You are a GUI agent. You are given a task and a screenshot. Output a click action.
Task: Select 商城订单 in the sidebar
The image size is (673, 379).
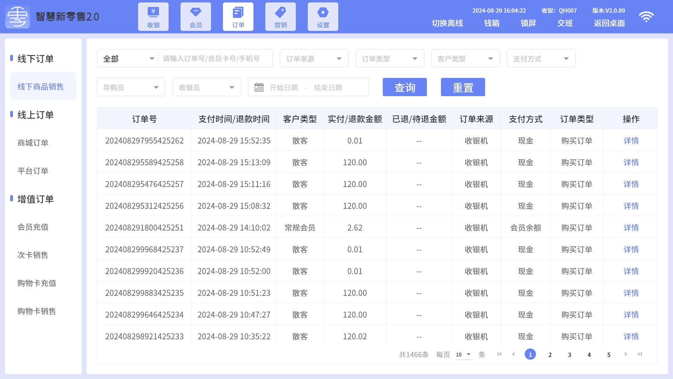pos(33,143)
